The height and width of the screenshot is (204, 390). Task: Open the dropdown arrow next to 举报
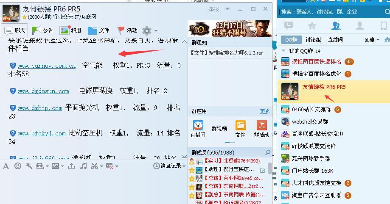(227, 9)
